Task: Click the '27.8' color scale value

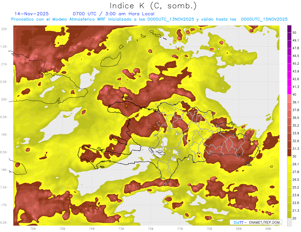Action: [x=296, y=172]
